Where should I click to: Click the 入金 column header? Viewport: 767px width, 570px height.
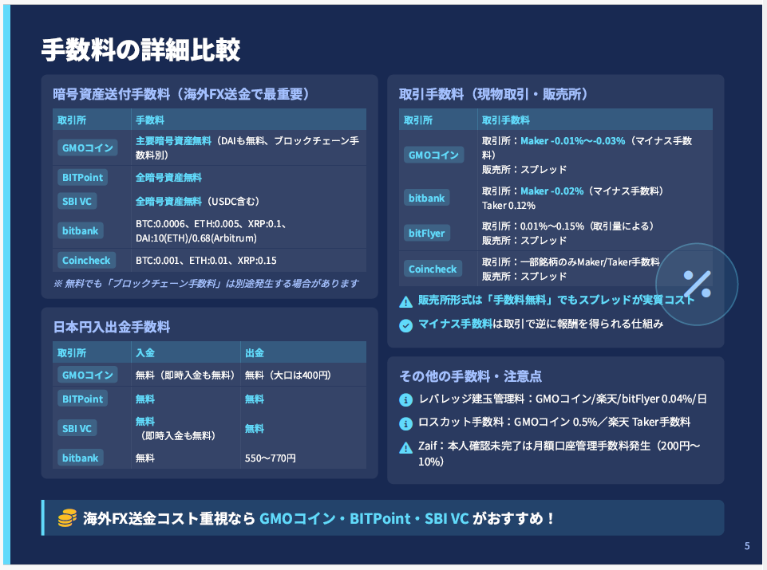[x=145, y=352]
